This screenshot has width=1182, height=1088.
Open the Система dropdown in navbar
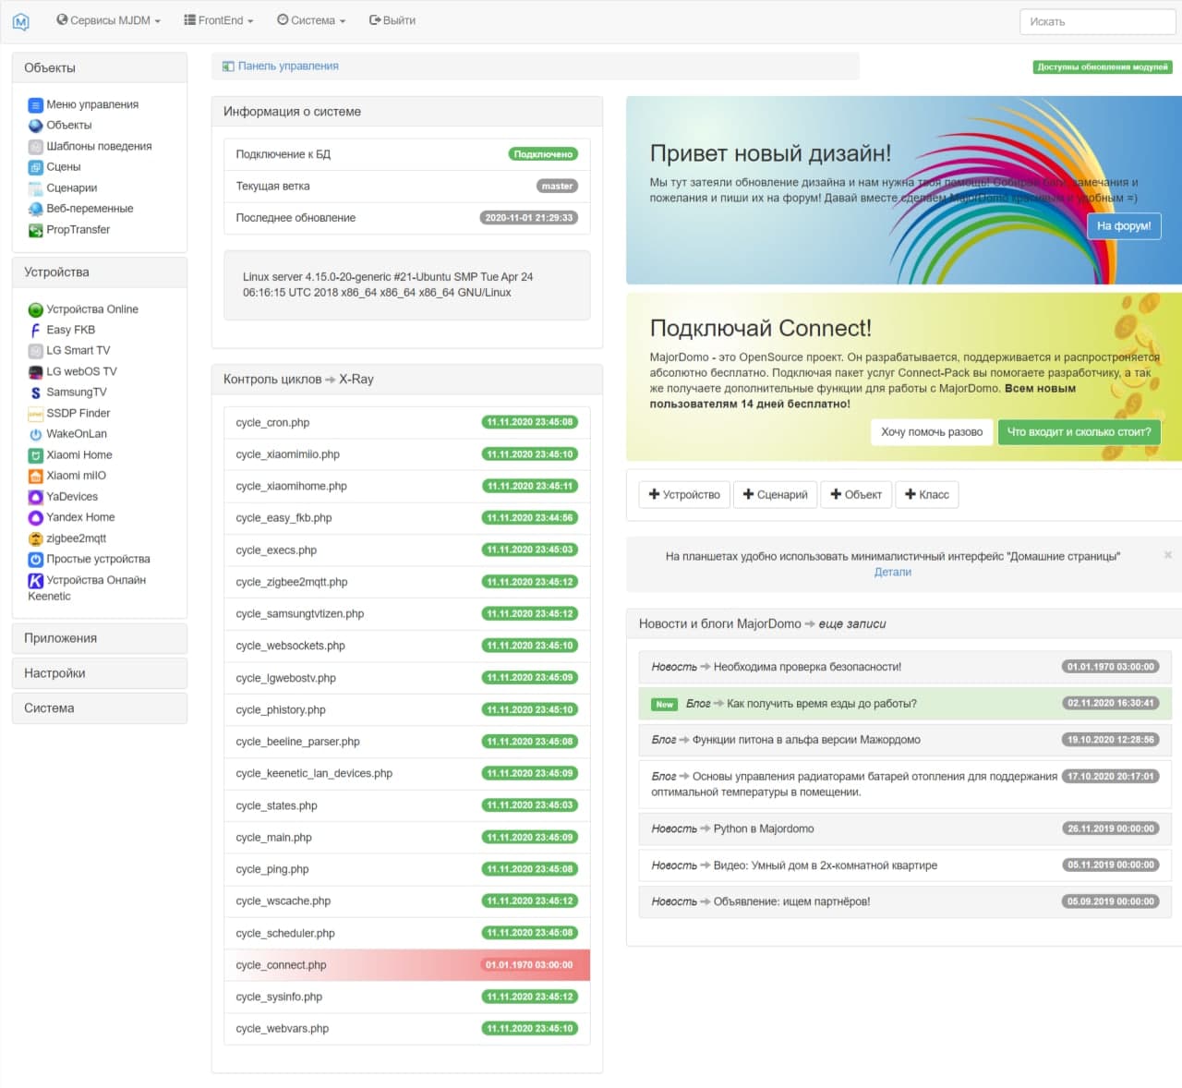311,20
